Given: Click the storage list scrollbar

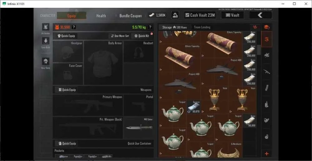Looking at the screenshot, I should tap(259, 50).
